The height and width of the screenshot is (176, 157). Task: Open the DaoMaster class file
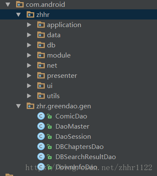click(72, 126)
